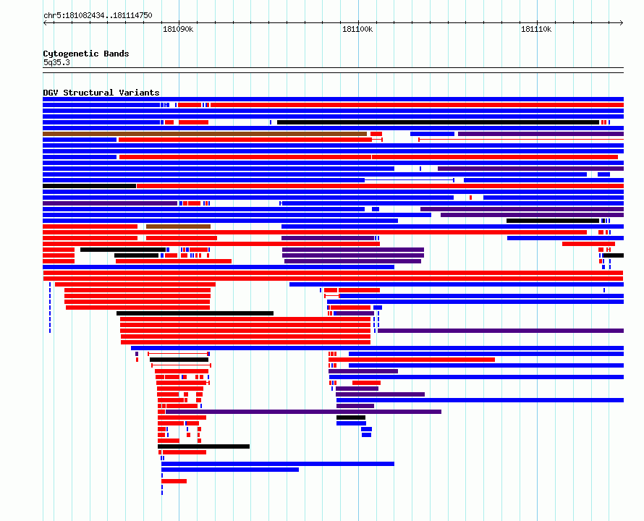
Task: Select the black bar directly above stacked red bars
Action: coord(195,313)
